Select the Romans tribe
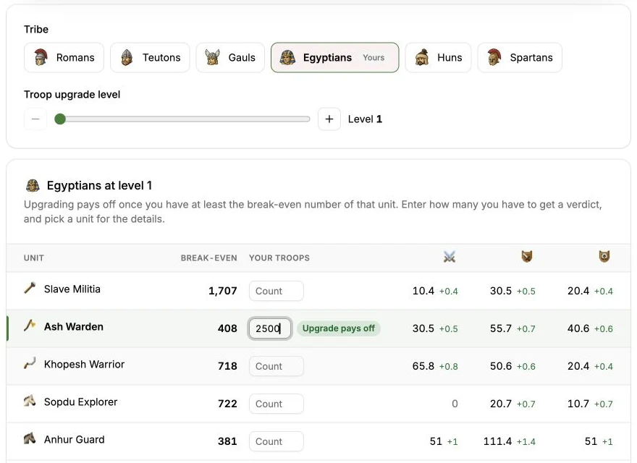The image size is (637, 463). [x=64, y=58]
